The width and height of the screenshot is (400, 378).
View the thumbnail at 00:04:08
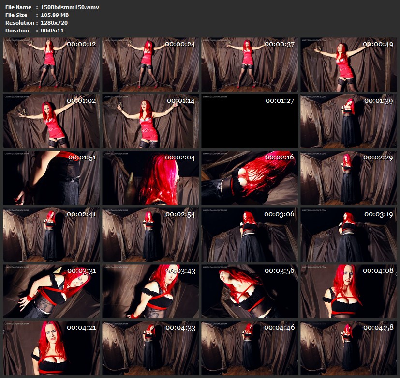[349, 291]
